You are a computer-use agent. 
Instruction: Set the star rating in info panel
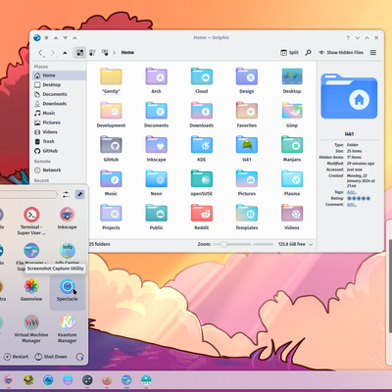coord(359,198)
